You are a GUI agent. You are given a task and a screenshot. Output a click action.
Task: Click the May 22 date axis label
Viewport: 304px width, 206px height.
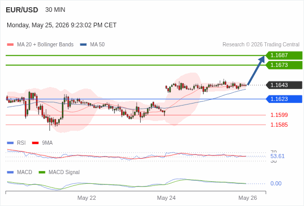(87, 198)
